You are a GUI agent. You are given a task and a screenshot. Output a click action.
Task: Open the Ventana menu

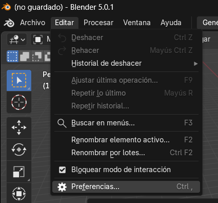tap(137, 23)
